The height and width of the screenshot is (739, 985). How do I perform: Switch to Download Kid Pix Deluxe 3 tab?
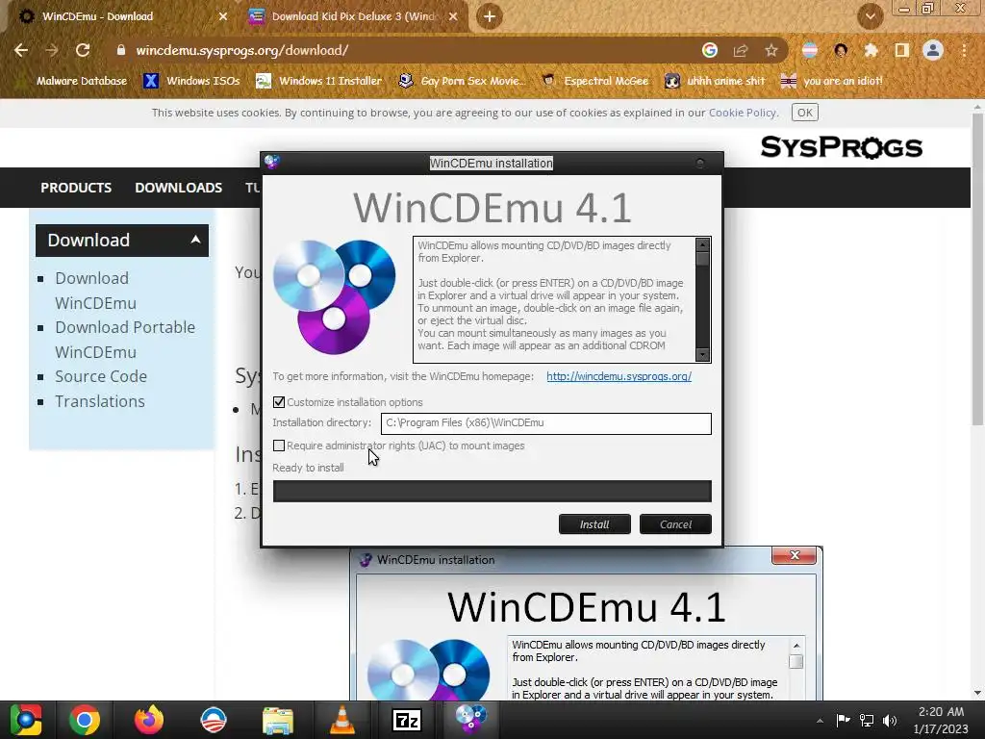[354, 16]
